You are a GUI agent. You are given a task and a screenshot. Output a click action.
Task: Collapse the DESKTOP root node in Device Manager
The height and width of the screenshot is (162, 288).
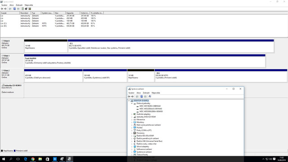[x=129, y=101]
